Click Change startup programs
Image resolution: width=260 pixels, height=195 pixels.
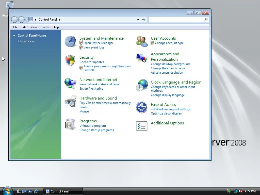pos(96,130)
